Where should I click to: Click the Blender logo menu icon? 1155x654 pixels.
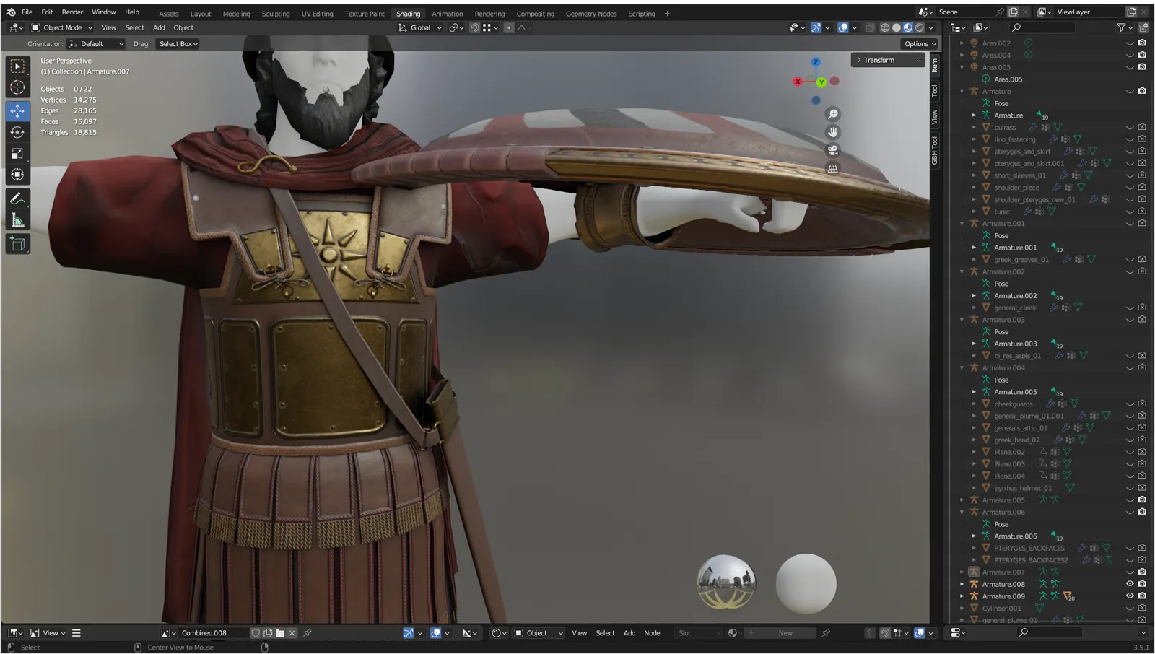[x=11, y=12]
